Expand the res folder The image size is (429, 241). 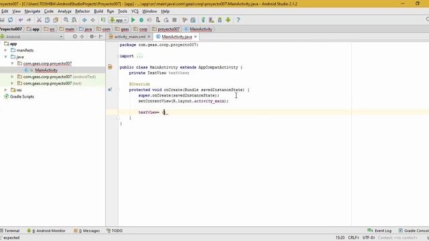(6, 90)
